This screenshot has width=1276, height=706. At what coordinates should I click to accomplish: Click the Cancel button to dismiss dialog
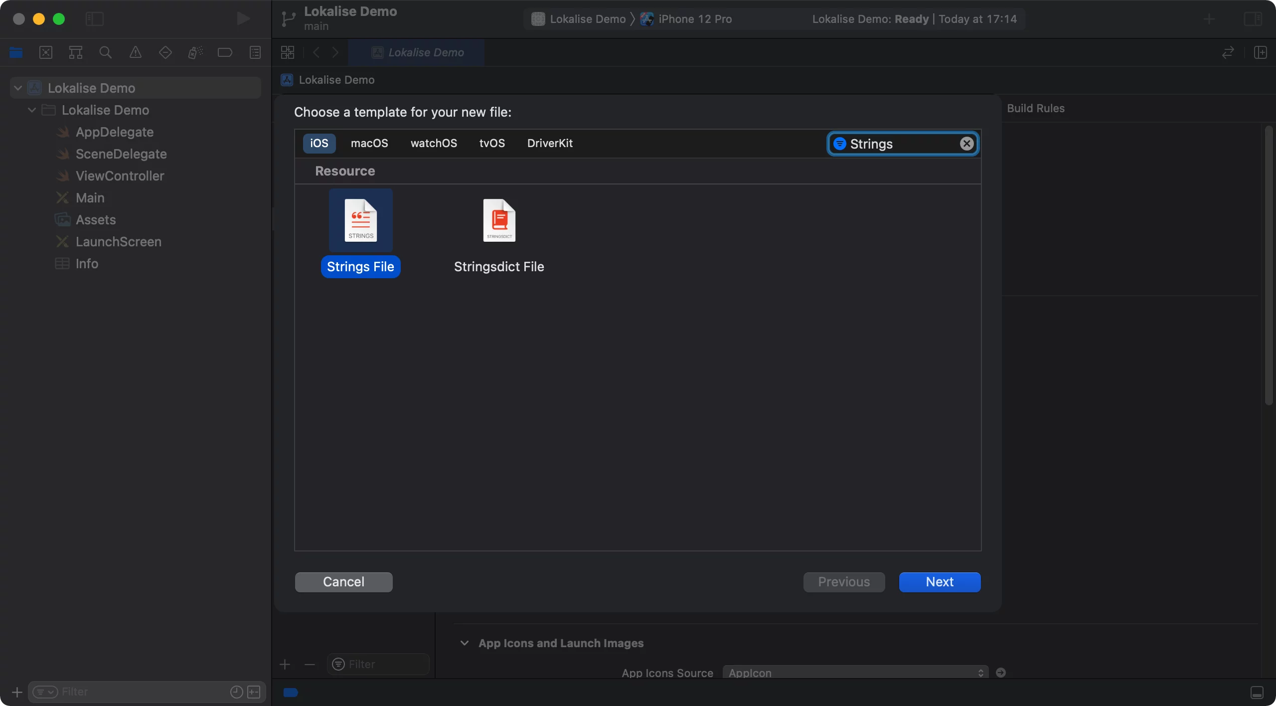point(343,582)
